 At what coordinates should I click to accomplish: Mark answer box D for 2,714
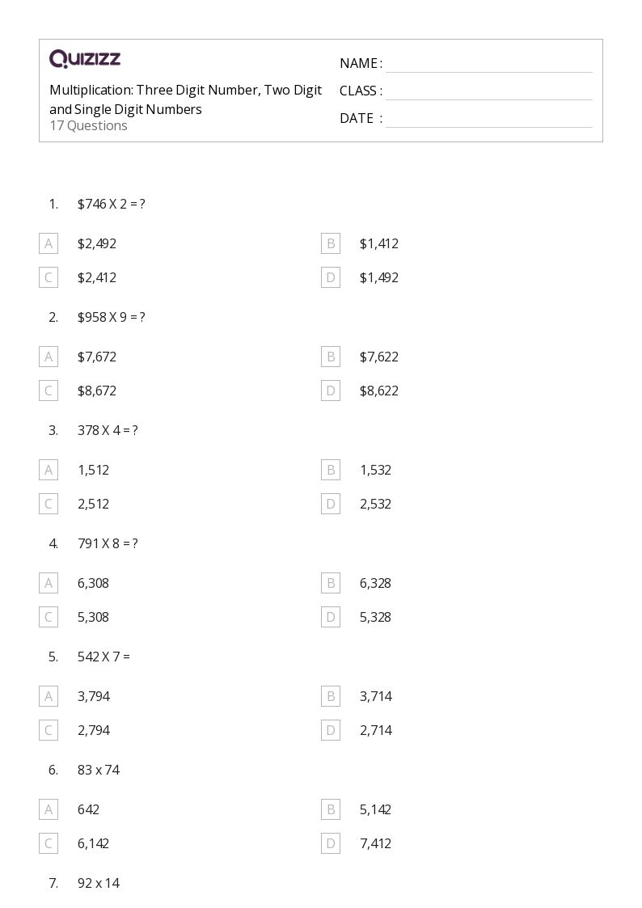coord(330,730)
